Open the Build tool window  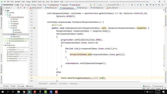click(13, 86)
